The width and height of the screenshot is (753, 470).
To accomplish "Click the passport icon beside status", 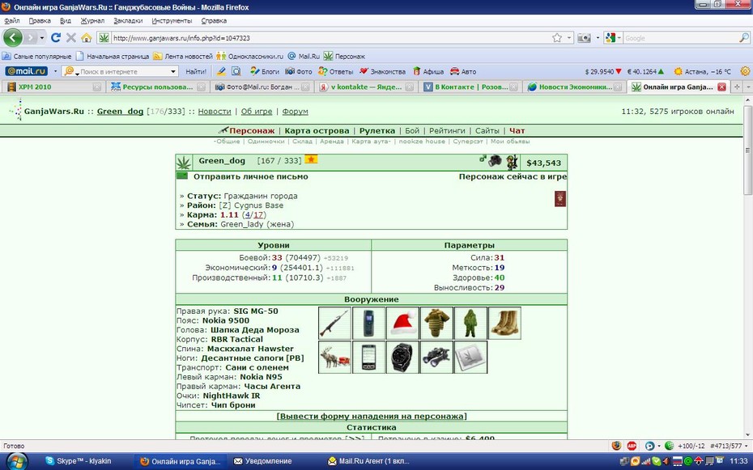I will [x=560, y=198].
